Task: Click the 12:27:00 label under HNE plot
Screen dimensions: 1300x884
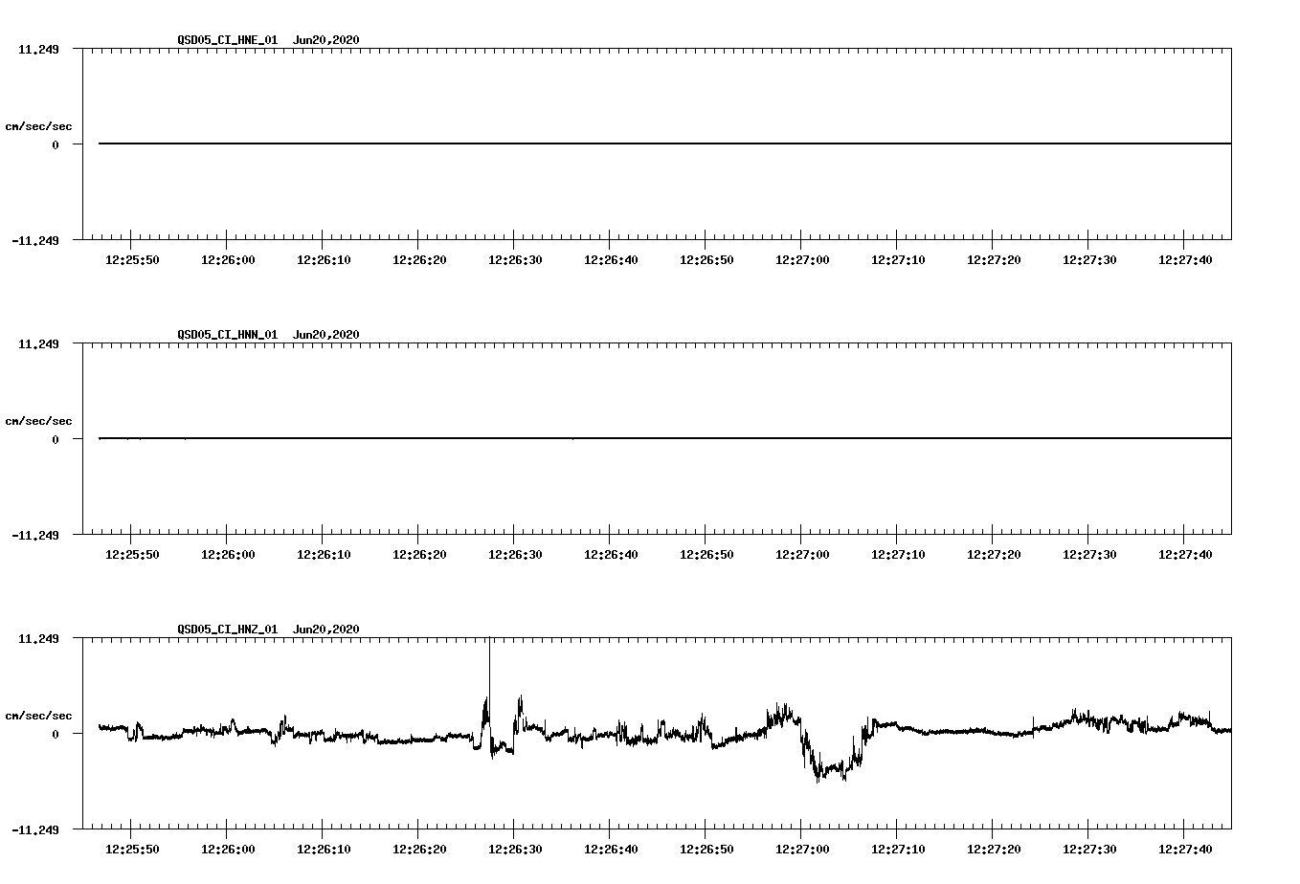Action: tap(802, 260)
